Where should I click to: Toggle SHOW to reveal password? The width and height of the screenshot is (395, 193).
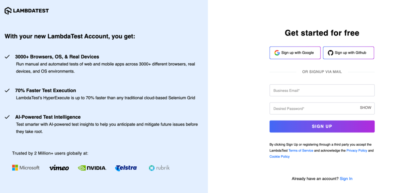tap(366, 108)
